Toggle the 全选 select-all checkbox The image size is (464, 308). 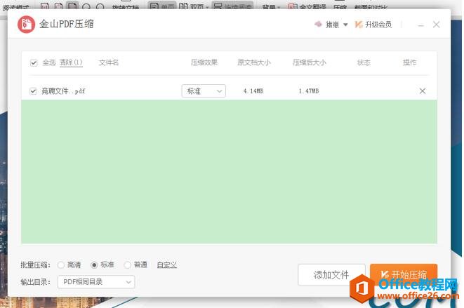point(34,62)
